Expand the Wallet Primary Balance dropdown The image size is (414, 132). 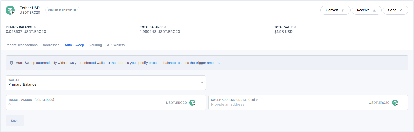(x=202, y=83)
